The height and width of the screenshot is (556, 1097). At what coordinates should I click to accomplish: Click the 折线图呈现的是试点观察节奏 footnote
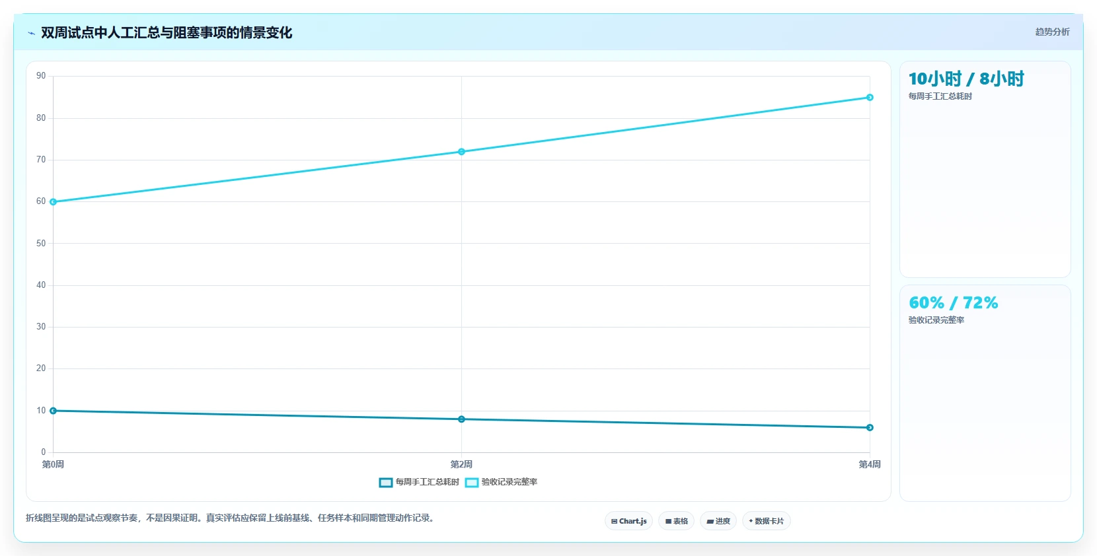pyautogui.click(x=231, y=518)
